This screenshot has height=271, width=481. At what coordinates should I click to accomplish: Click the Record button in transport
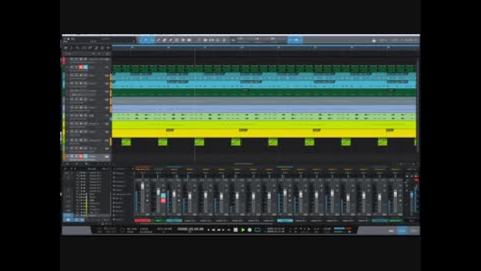point(250,230)
